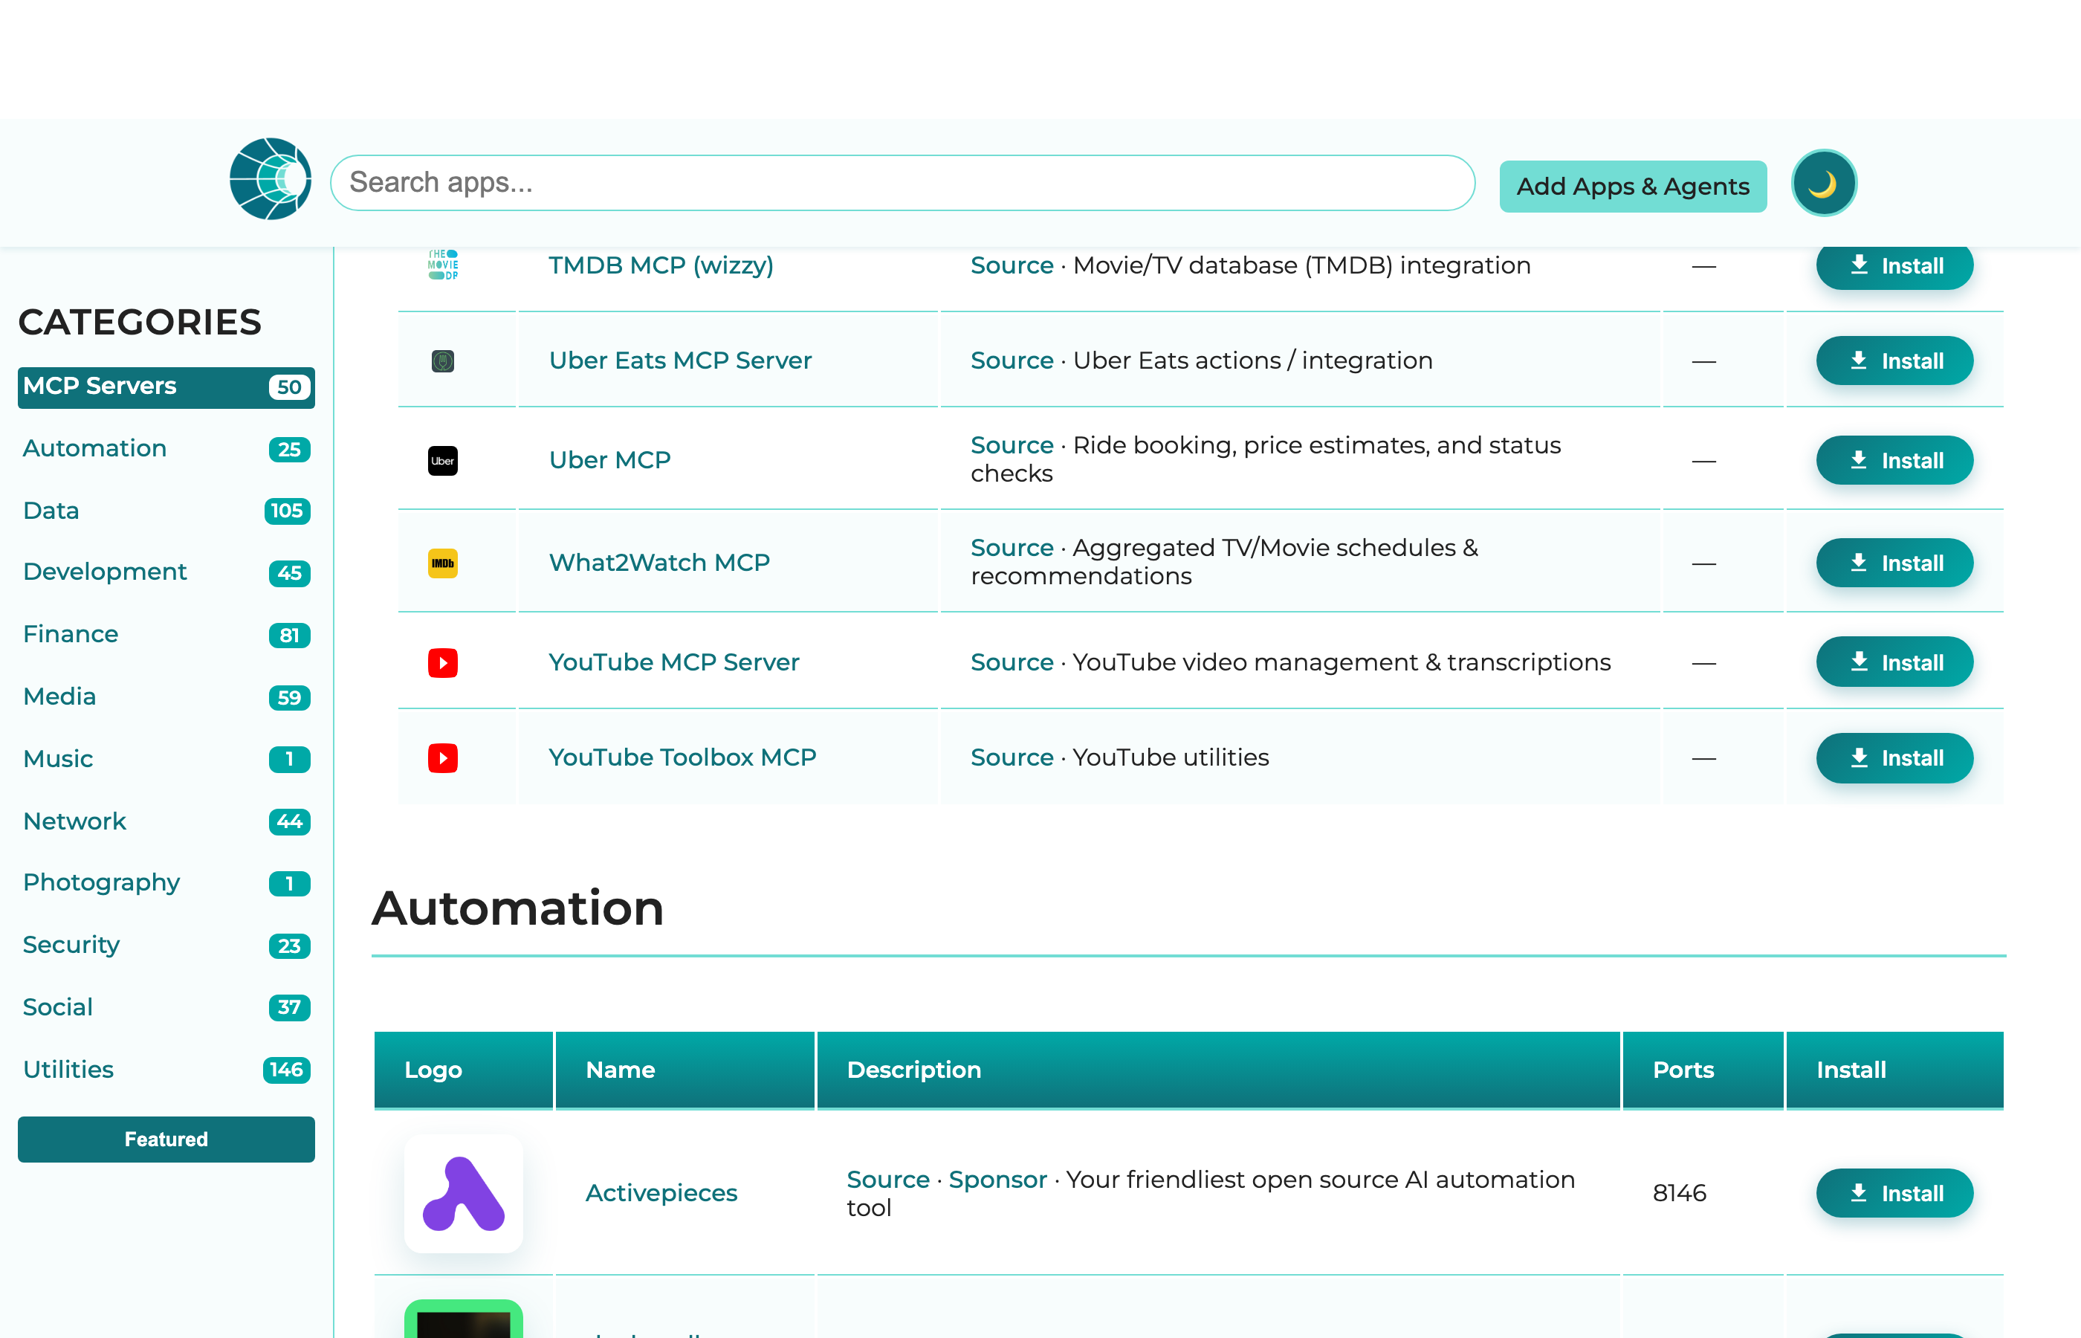
Task: Select Finance category
Action: tap(166, 635)
